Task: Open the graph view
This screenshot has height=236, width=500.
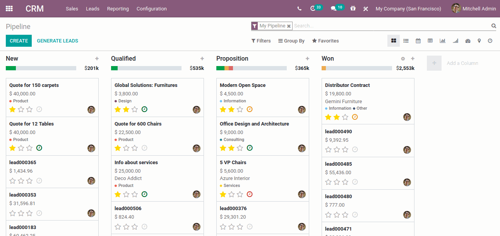Action: 442,41
